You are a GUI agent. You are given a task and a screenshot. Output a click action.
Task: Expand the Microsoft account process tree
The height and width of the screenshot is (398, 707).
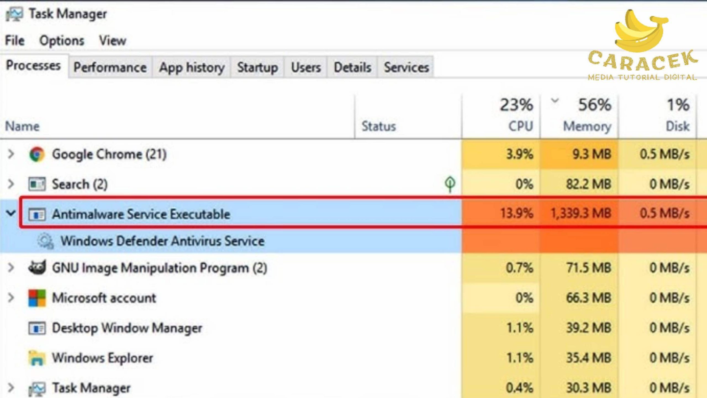click(11, 297)
